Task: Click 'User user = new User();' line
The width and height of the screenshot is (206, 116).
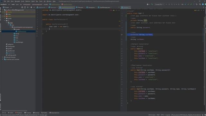Action: coord(59,26)
